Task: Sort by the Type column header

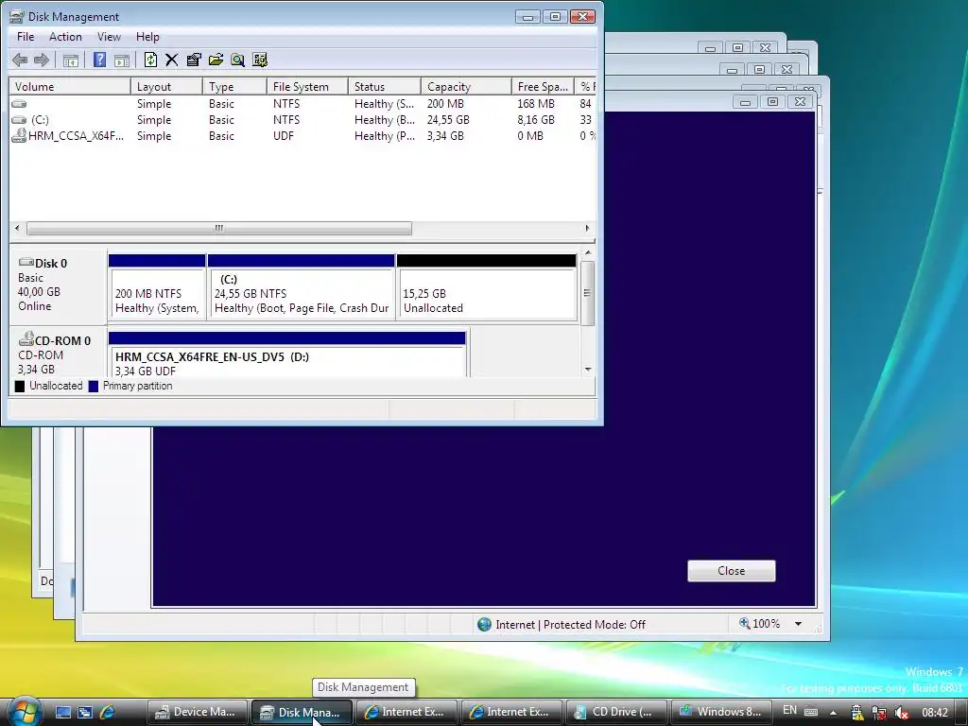Action: coord(234,86)
